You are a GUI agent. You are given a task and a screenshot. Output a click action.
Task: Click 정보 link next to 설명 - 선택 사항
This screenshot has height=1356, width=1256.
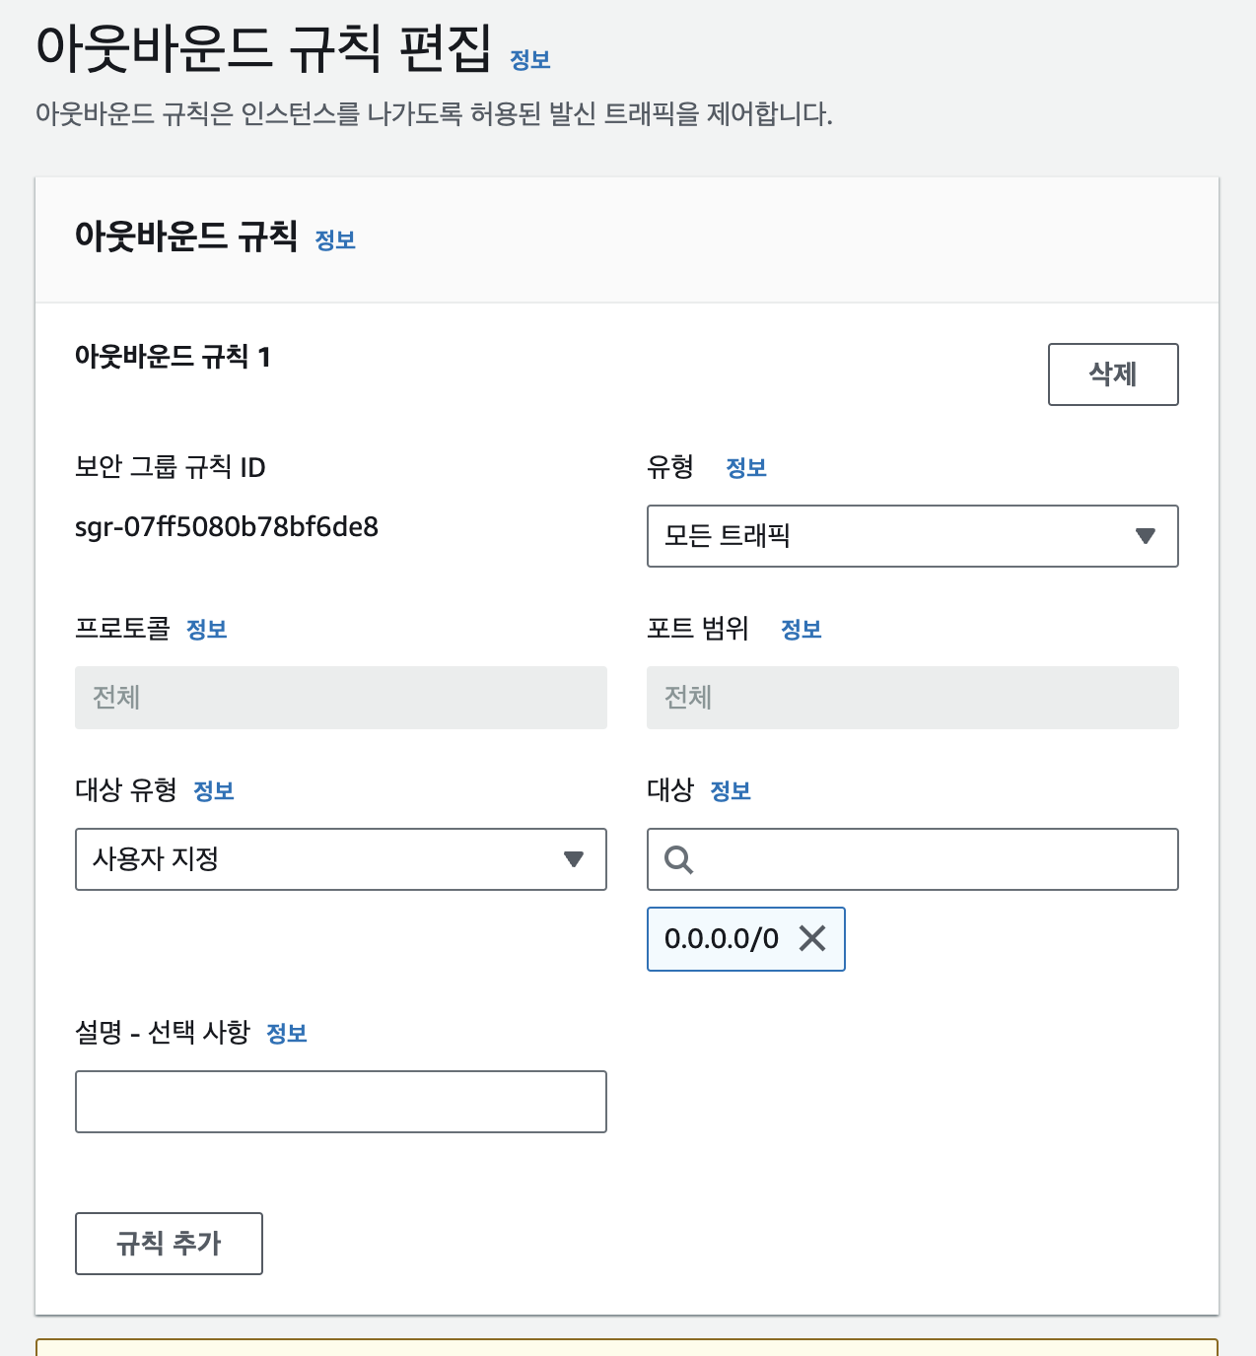point(287,1034)
